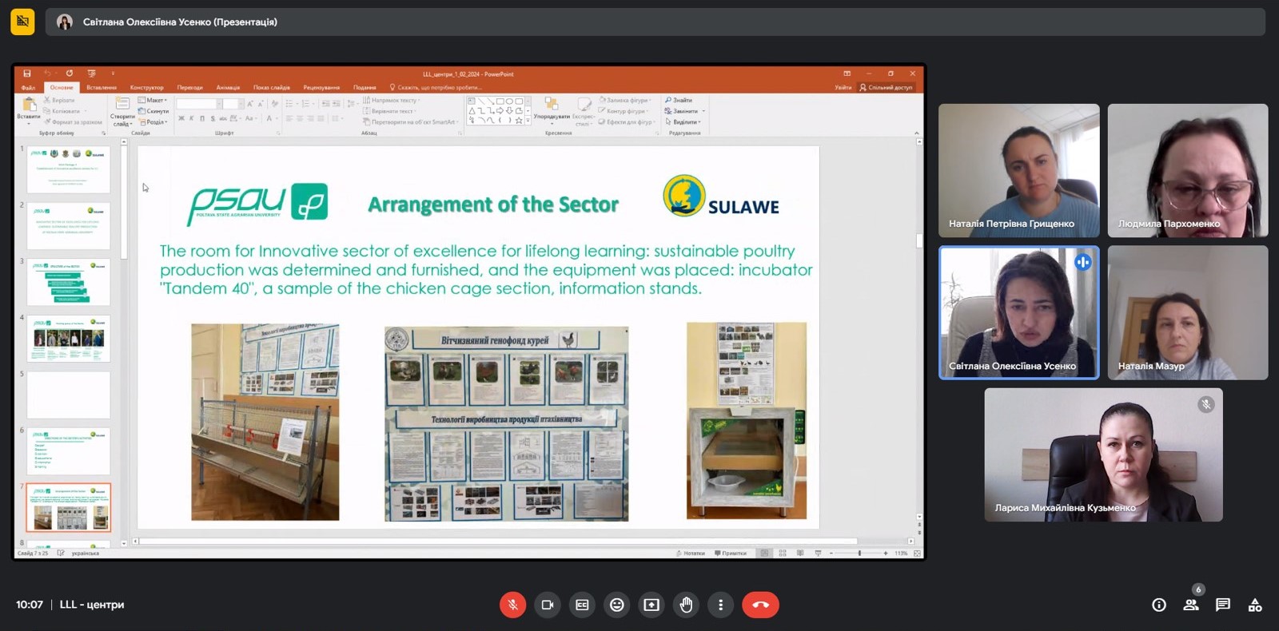Turn on captions in Meet

tap(582, 605)
